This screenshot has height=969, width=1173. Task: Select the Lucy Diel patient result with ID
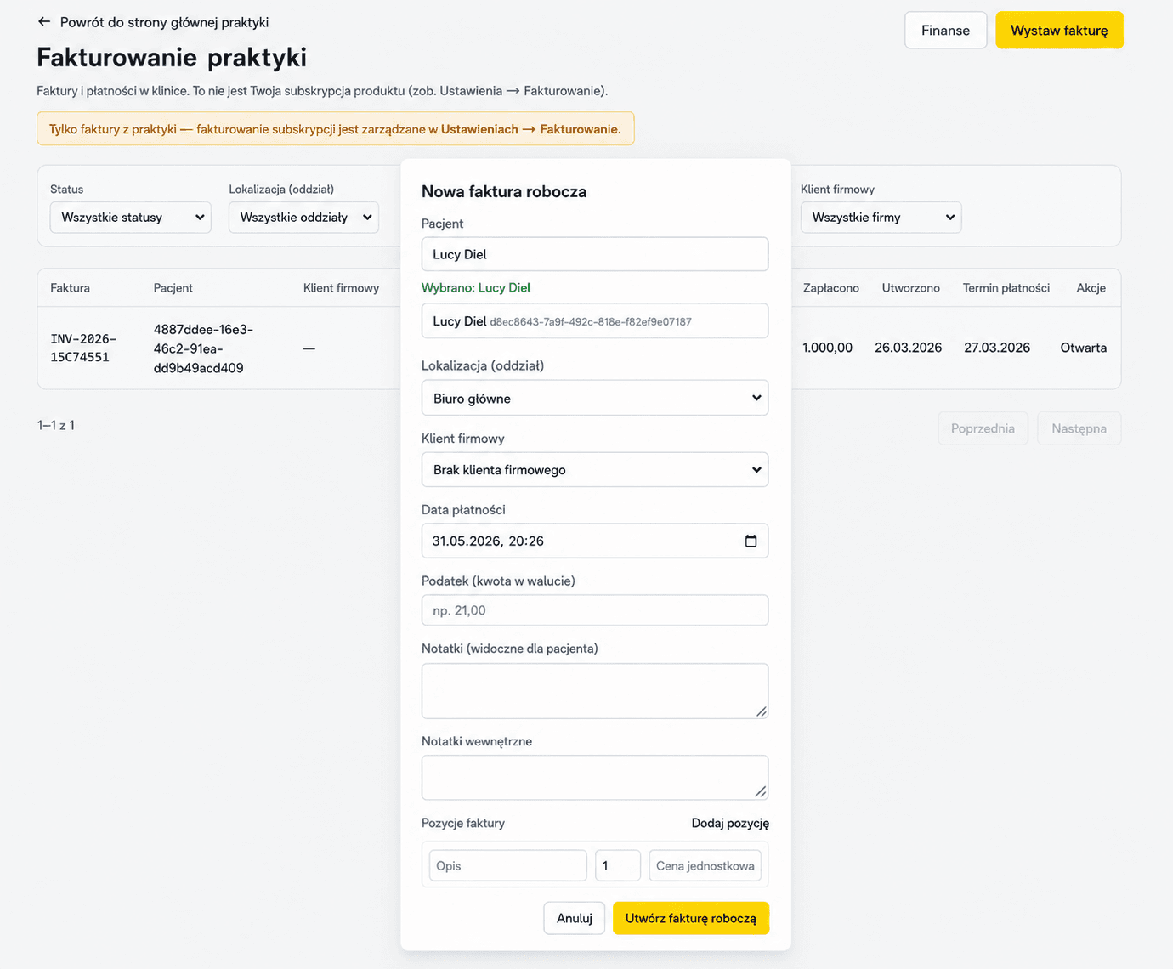coord(595,321)
